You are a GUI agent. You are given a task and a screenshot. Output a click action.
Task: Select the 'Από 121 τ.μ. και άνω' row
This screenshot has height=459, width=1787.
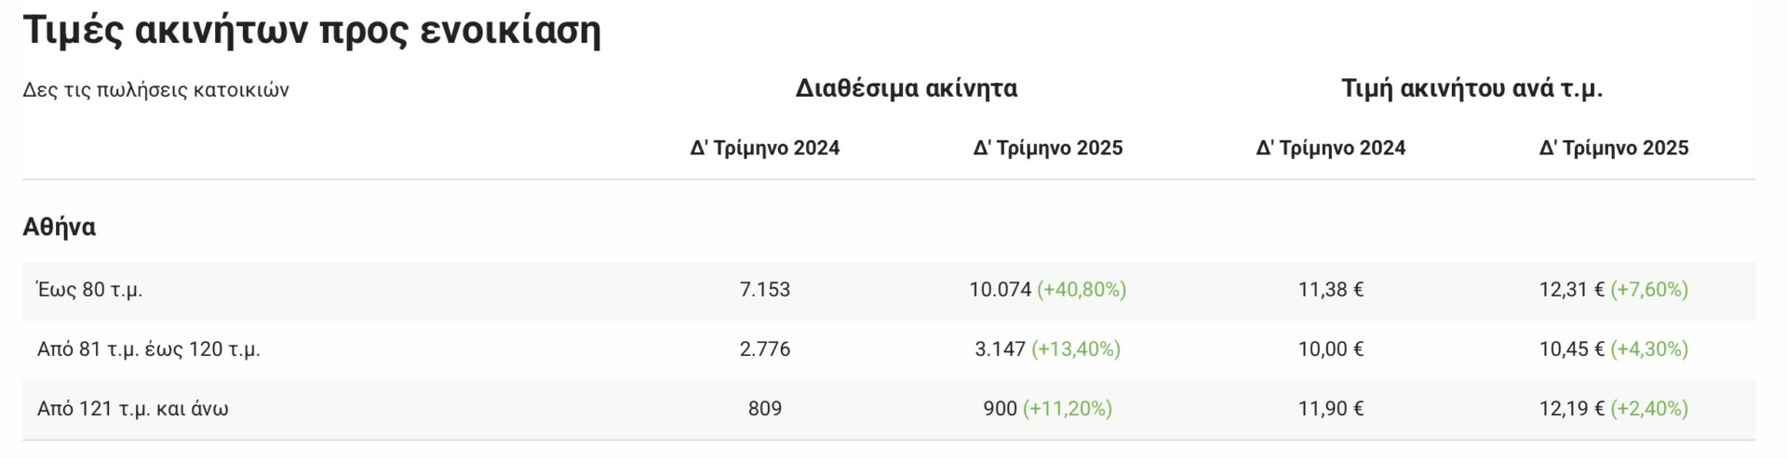tap(133, 409)
